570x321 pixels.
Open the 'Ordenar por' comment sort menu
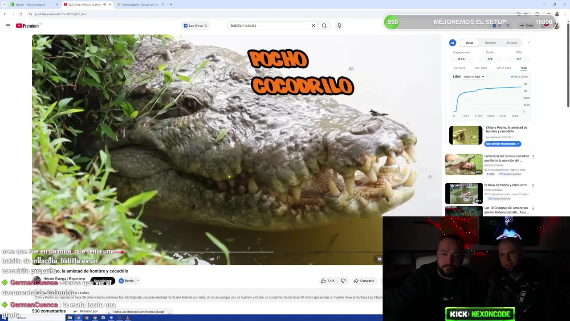click(x=85, y=311)
